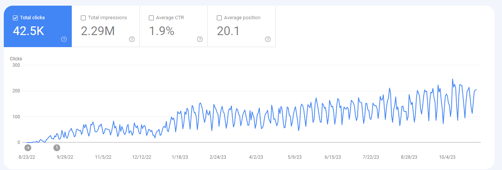
Task: Click the 11/5/22 date label
Action: (x=103, y=157)
